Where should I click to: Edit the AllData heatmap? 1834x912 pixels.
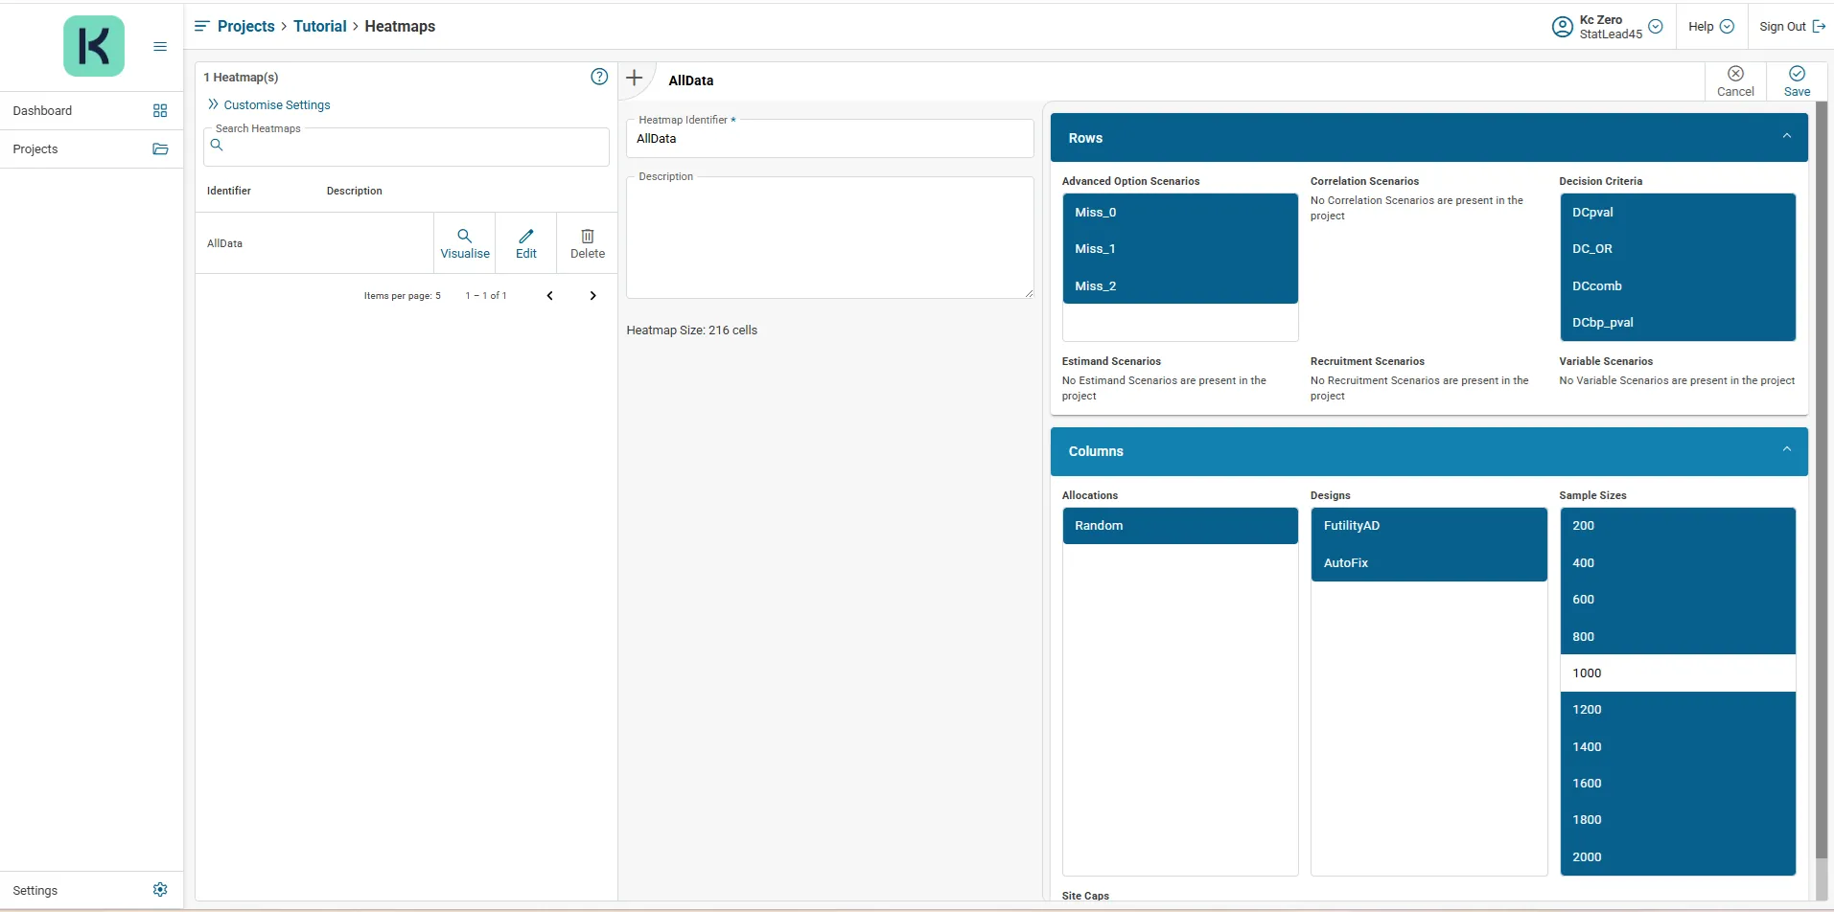click(526, 243)
